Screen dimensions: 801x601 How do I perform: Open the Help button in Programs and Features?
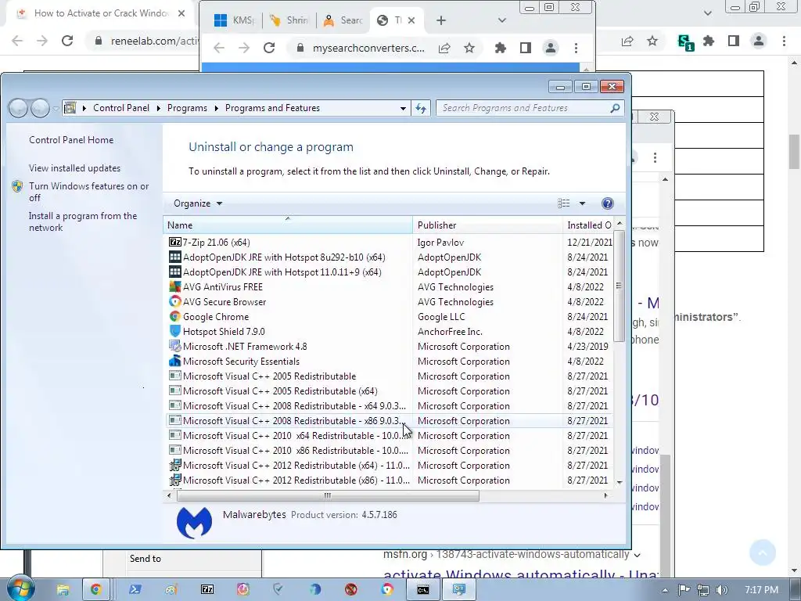pyautogui.click(x=607, y=203)
